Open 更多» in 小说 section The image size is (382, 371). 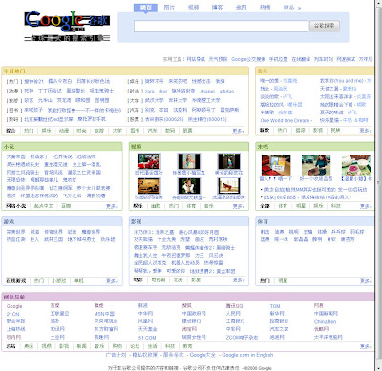pos(112,206)
